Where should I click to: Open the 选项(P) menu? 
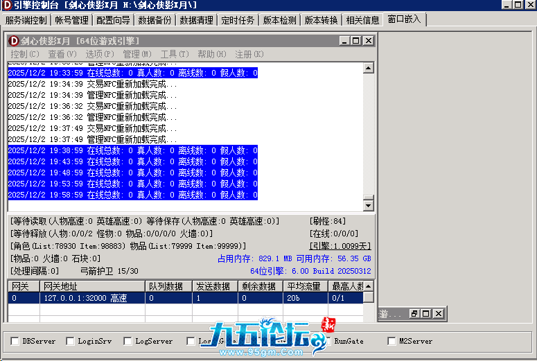(99, 54)
